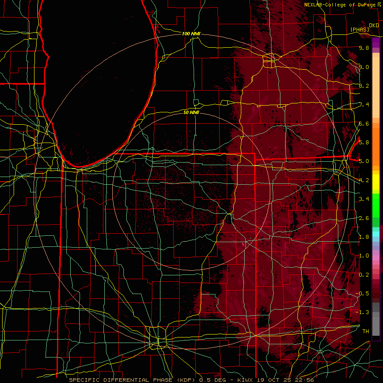Click the TH label on the scale
Screen dimensions: 383x383
click(366, 331)
